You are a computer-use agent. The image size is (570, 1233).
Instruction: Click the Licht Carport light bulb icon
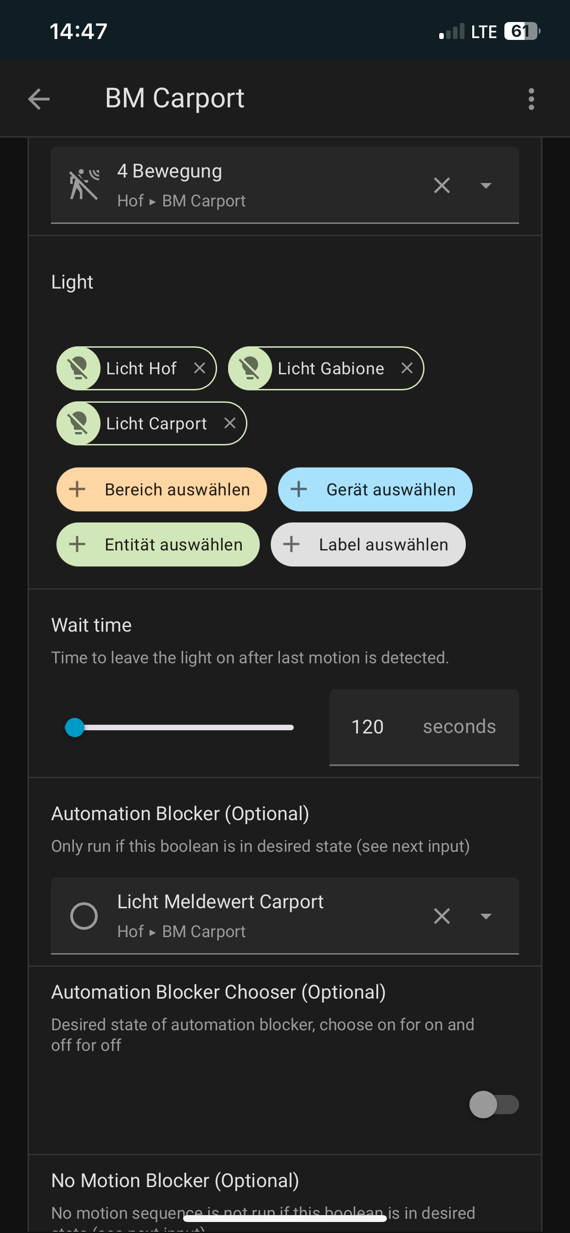pyautogui.click(x=78, y=423)
